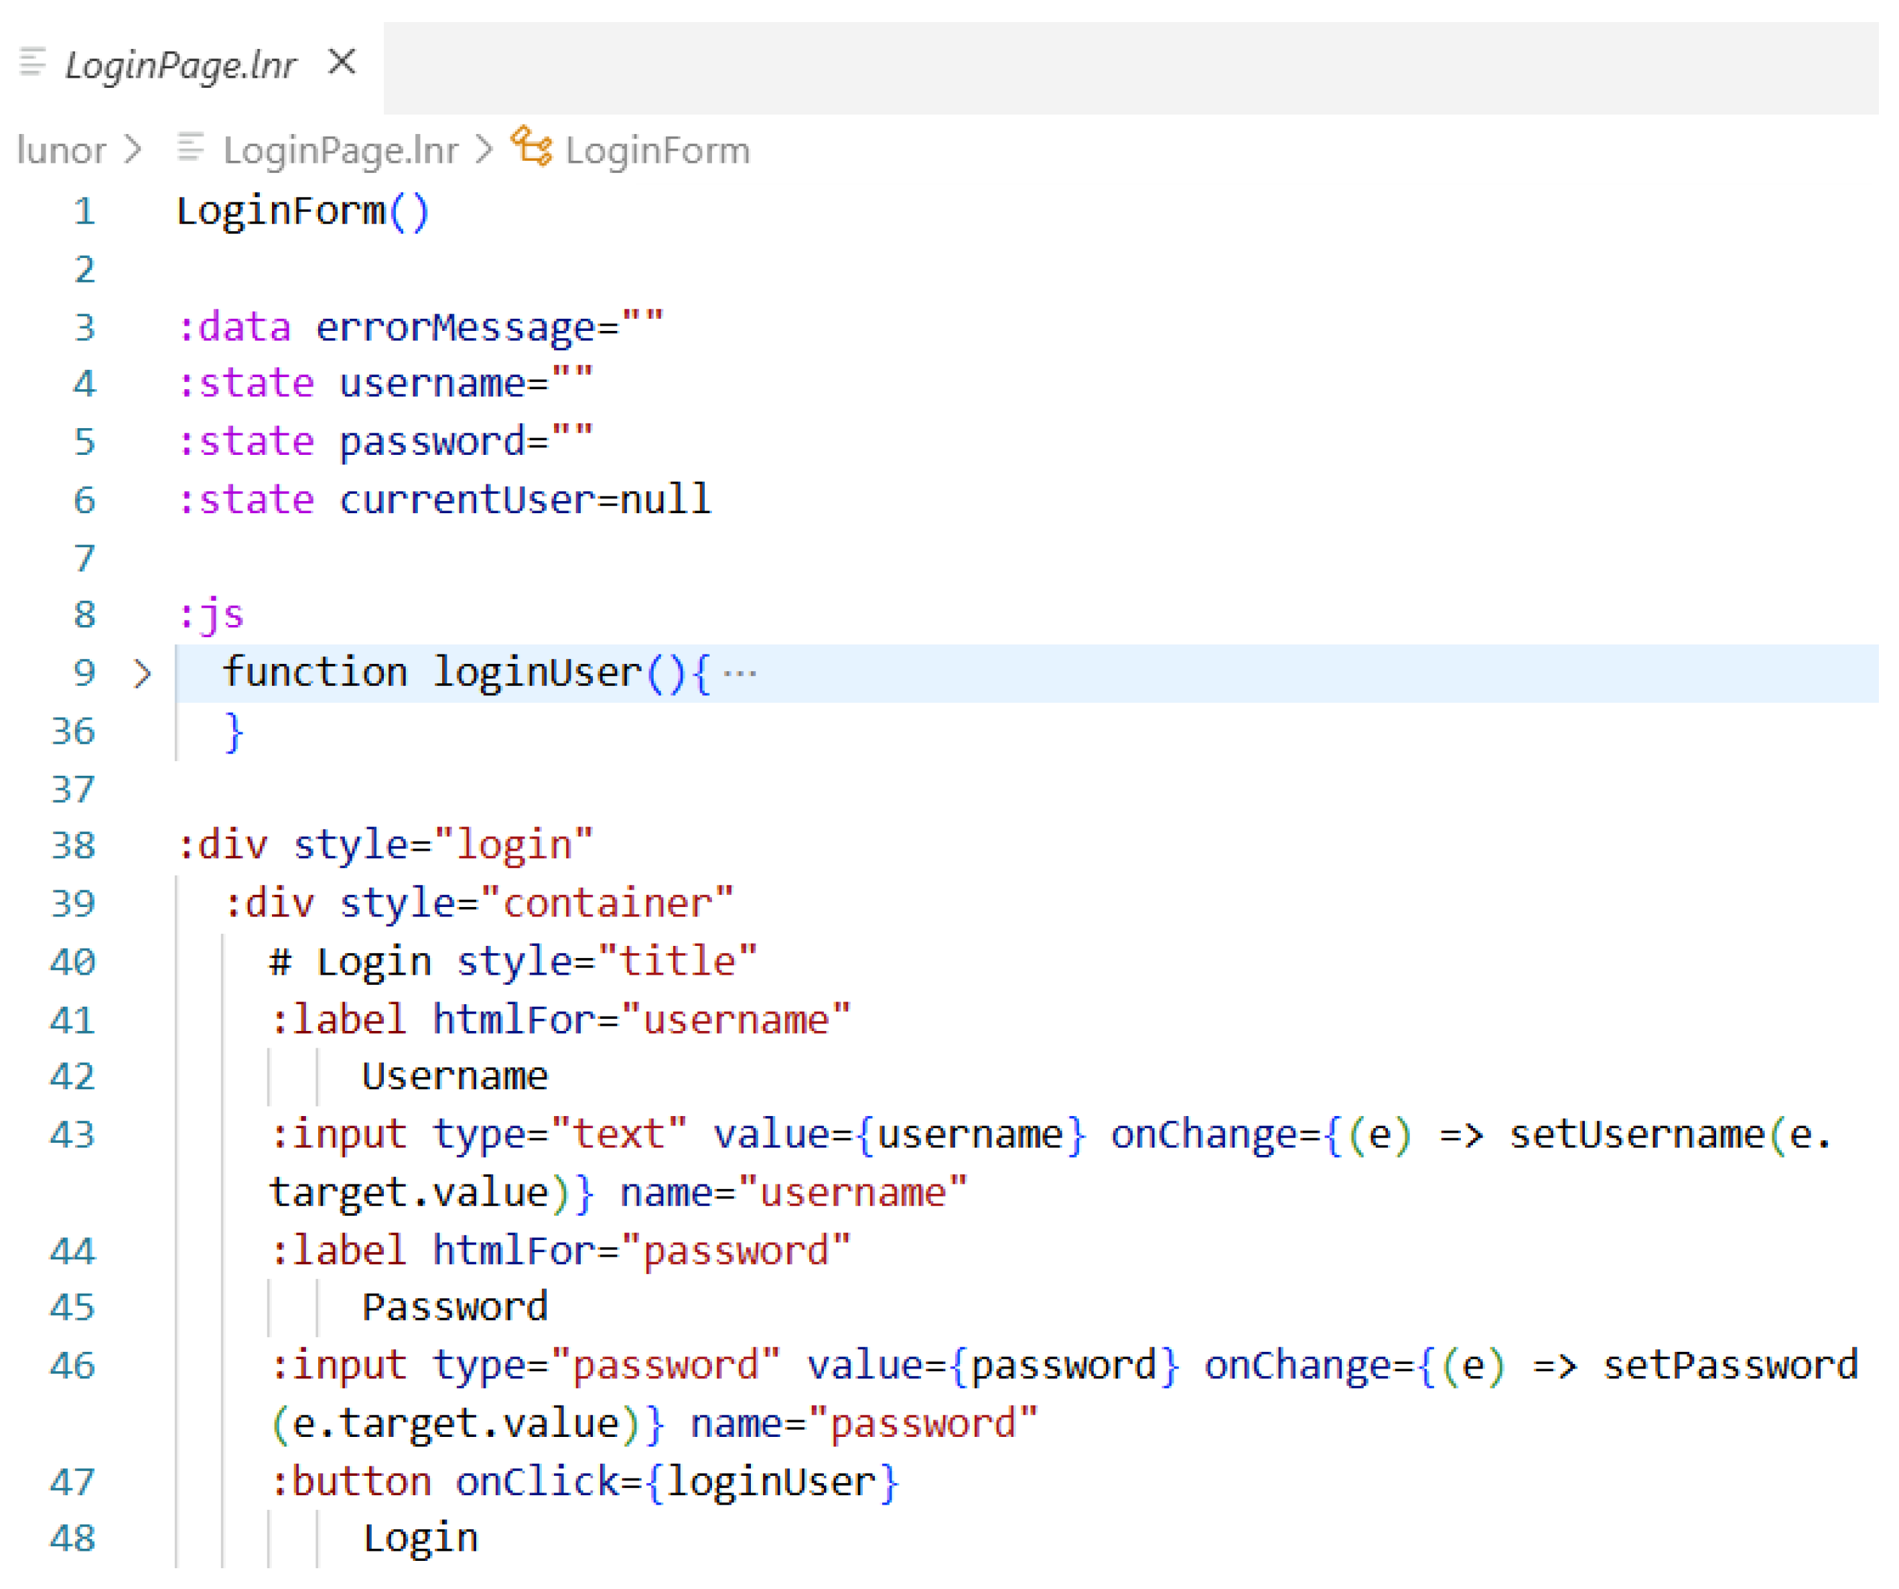Click ":data" keyword on line 3
1899x1589 pixels.
click(x=234, y=328)
